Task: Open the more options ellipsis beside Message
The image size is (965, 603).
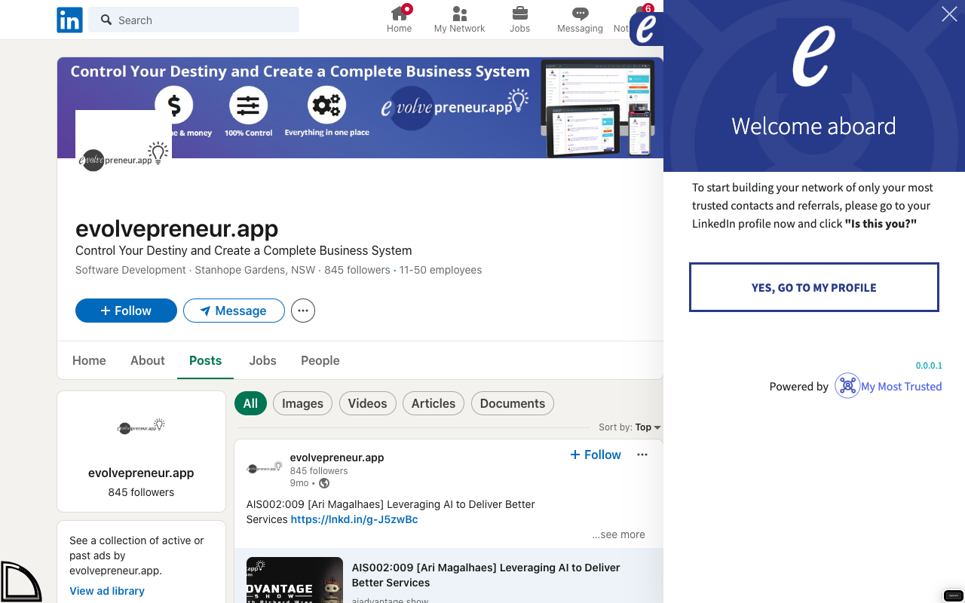Action: 303,311
